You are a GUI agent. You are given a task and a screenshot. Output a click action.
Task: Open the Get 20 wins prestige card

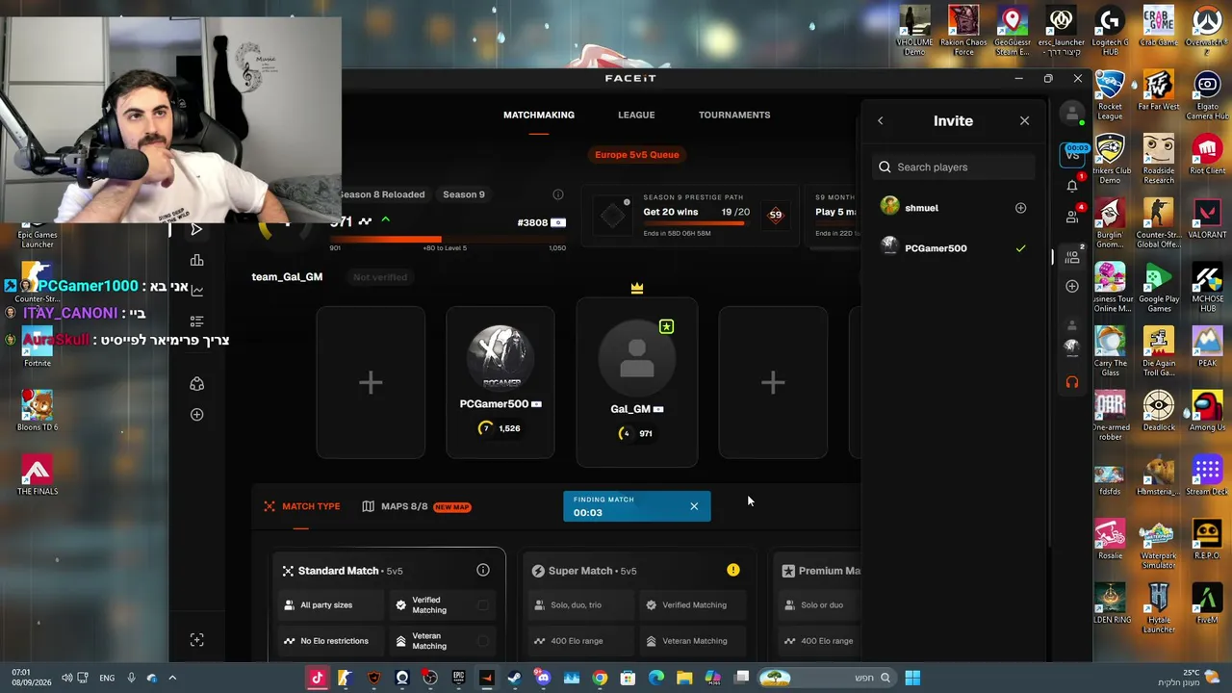coord(690,215)
